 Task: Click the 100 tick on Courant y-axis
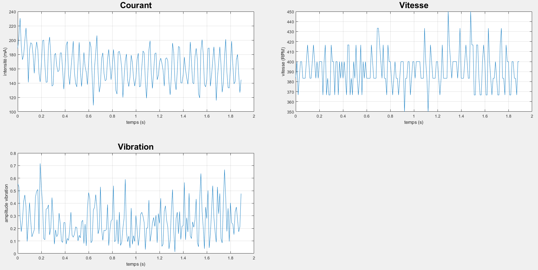coord(12,112)
